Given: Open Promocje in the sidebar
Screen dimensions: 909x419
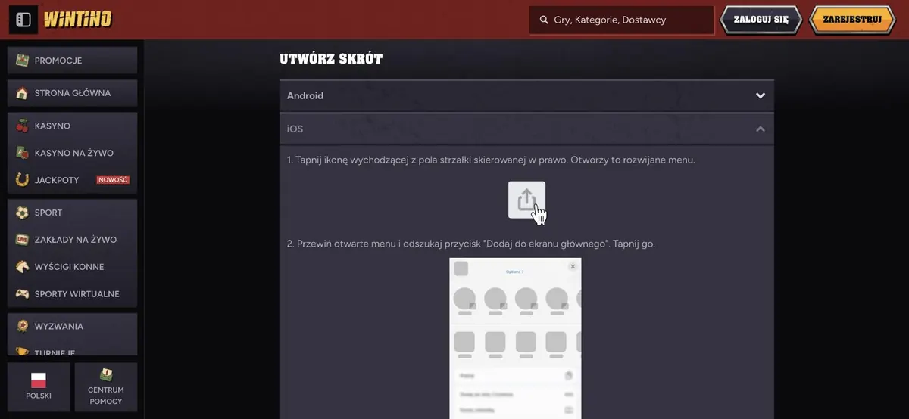Looking at the screenshot, I should pyautogui.click(x=73, y=61).
